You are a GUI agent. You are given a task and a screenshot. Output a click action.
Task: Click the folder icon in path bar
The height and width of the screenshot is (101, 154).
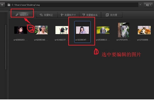[x=9, y=5]
